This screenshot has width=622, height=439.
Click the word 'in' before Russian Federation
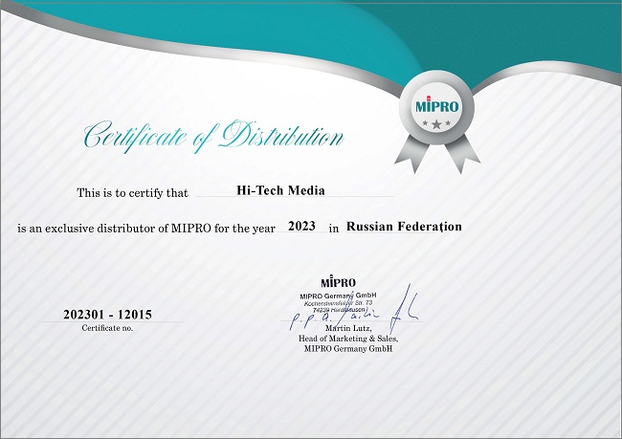(334, 229)
